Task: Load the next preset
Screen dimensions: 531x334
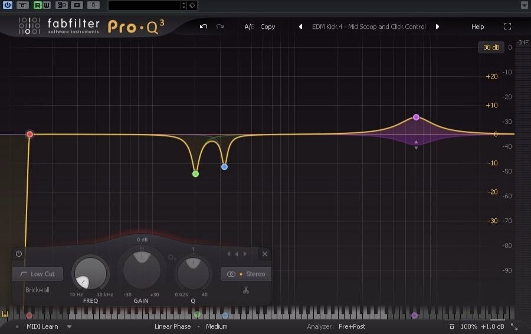Action: pyautogui.click(x=437, y=27)
